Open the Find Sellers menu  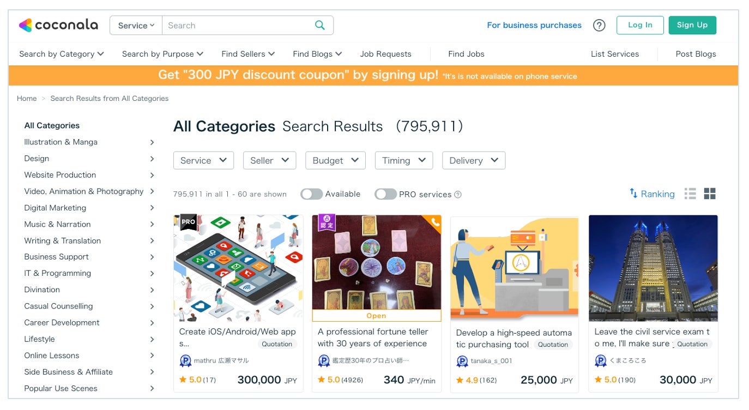tap(248, 54)
